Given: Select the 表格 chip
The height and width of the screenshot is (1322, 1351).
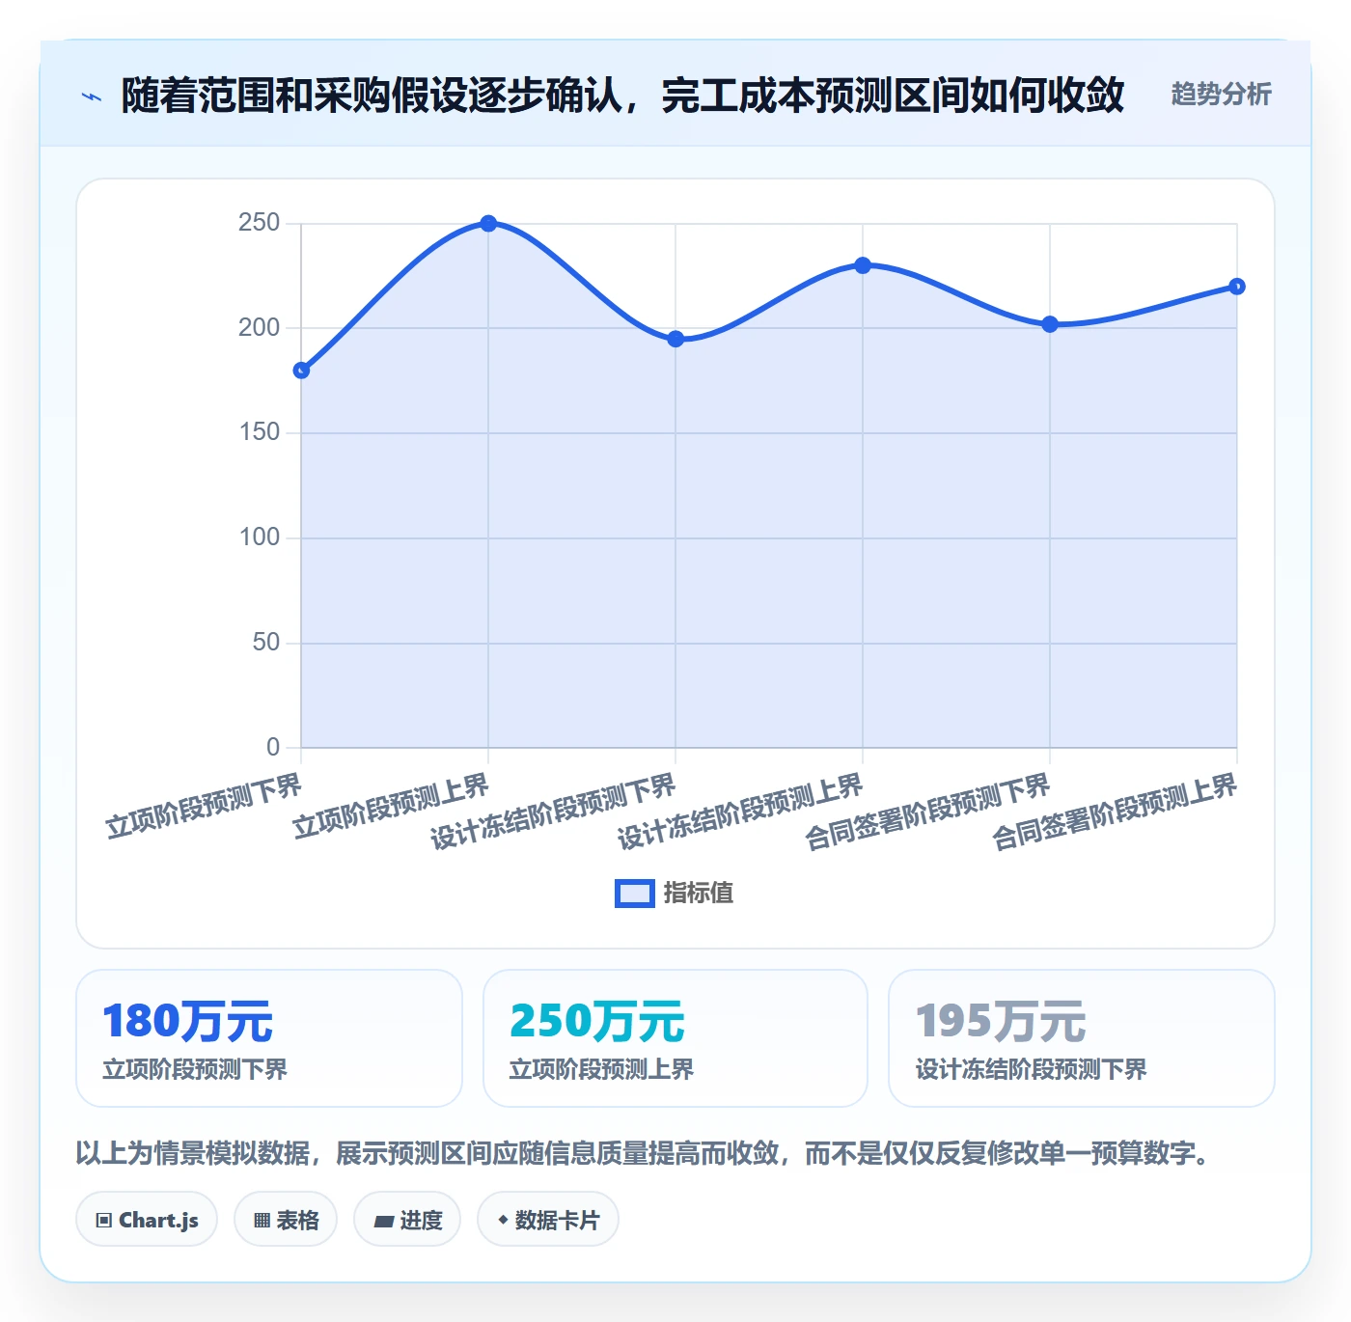Looking at the screenshot, I should pos(286,1220).
